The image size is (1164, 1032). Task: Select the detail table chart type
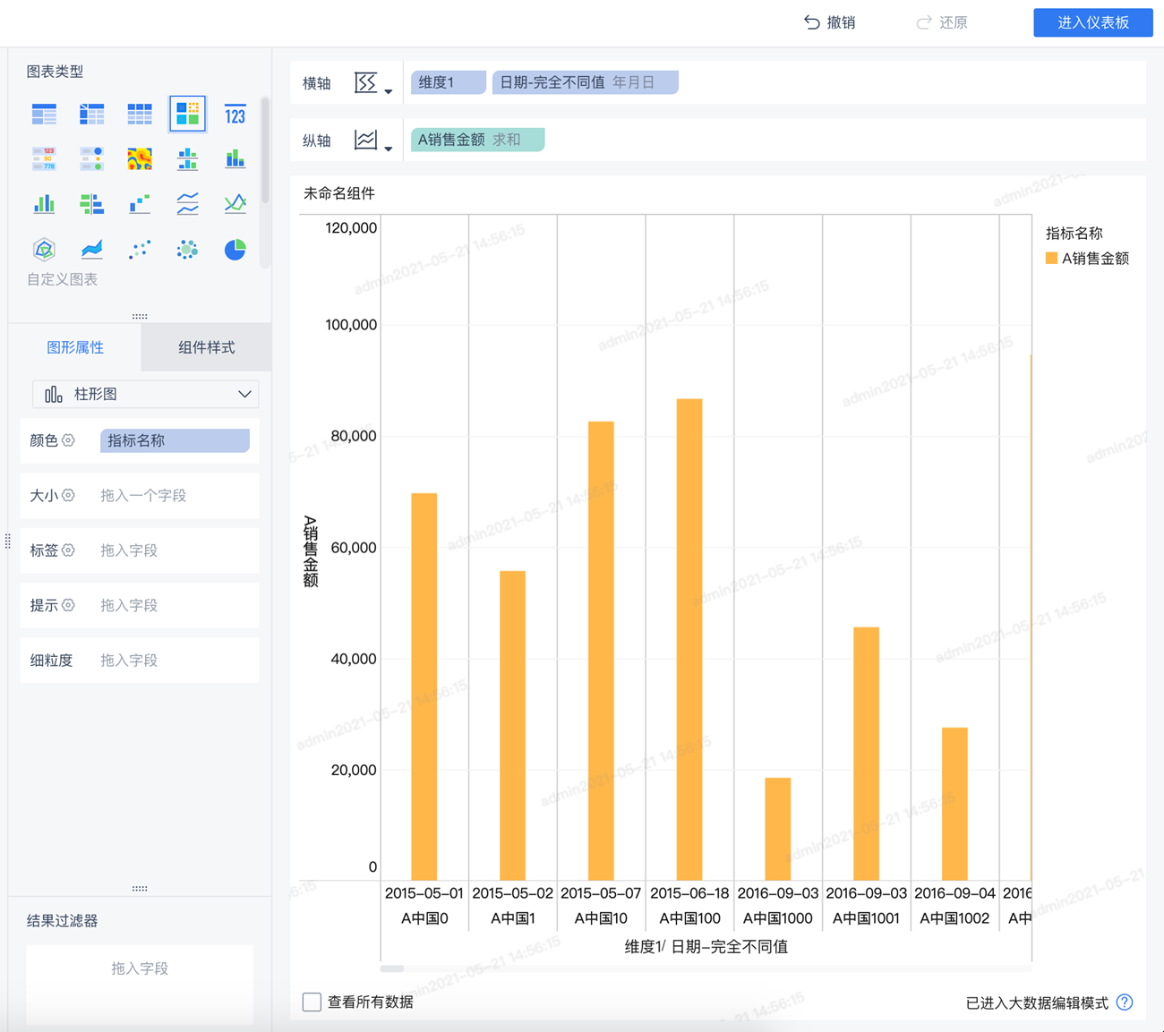[140, 114]
